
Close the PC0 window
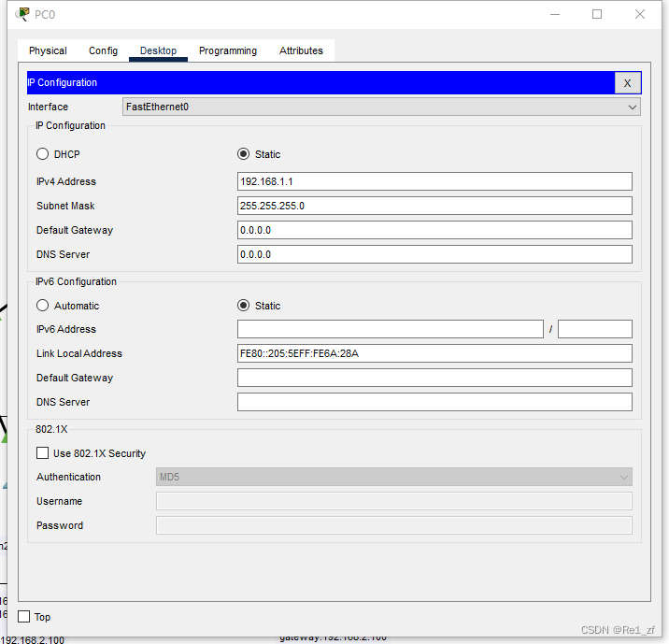(639, 15)
